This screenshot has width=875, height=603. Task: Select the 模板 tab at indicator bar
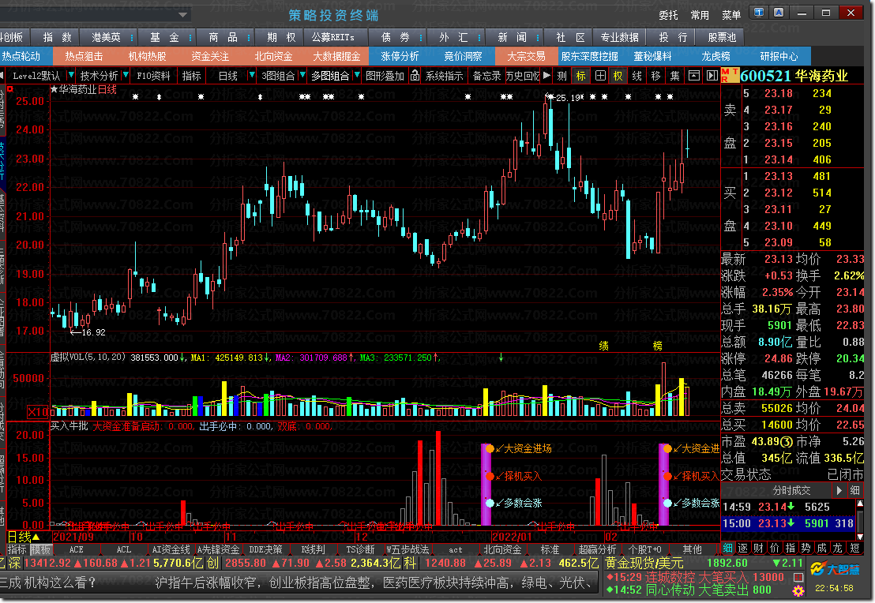coord(40,549)
